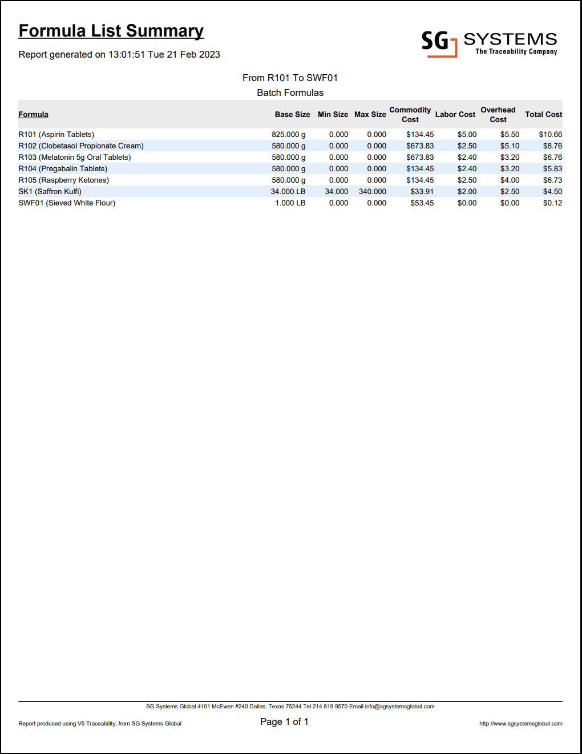Click the $4.00 overhead cost value
Screen dimensions: 582x754
510,180
